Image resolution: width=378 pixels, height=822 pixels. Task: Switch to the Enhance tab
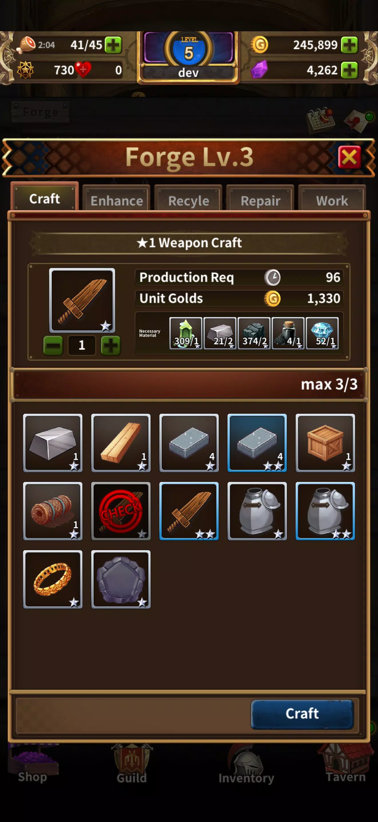[x=117, y=200]
